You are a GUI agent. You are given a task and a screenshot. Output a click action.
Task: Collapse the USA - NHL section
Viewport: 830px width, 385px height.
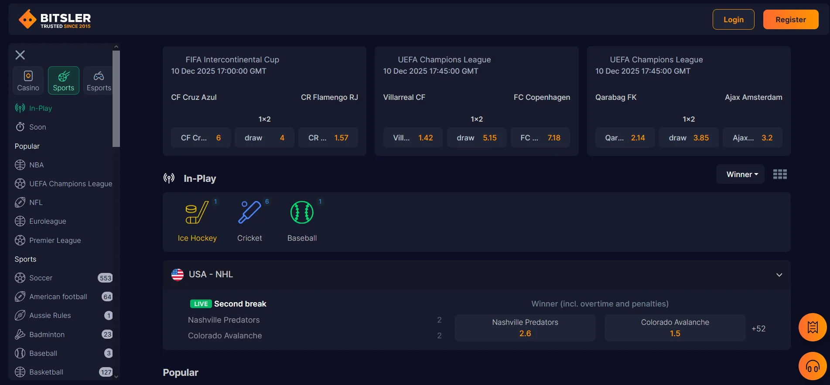779,275
